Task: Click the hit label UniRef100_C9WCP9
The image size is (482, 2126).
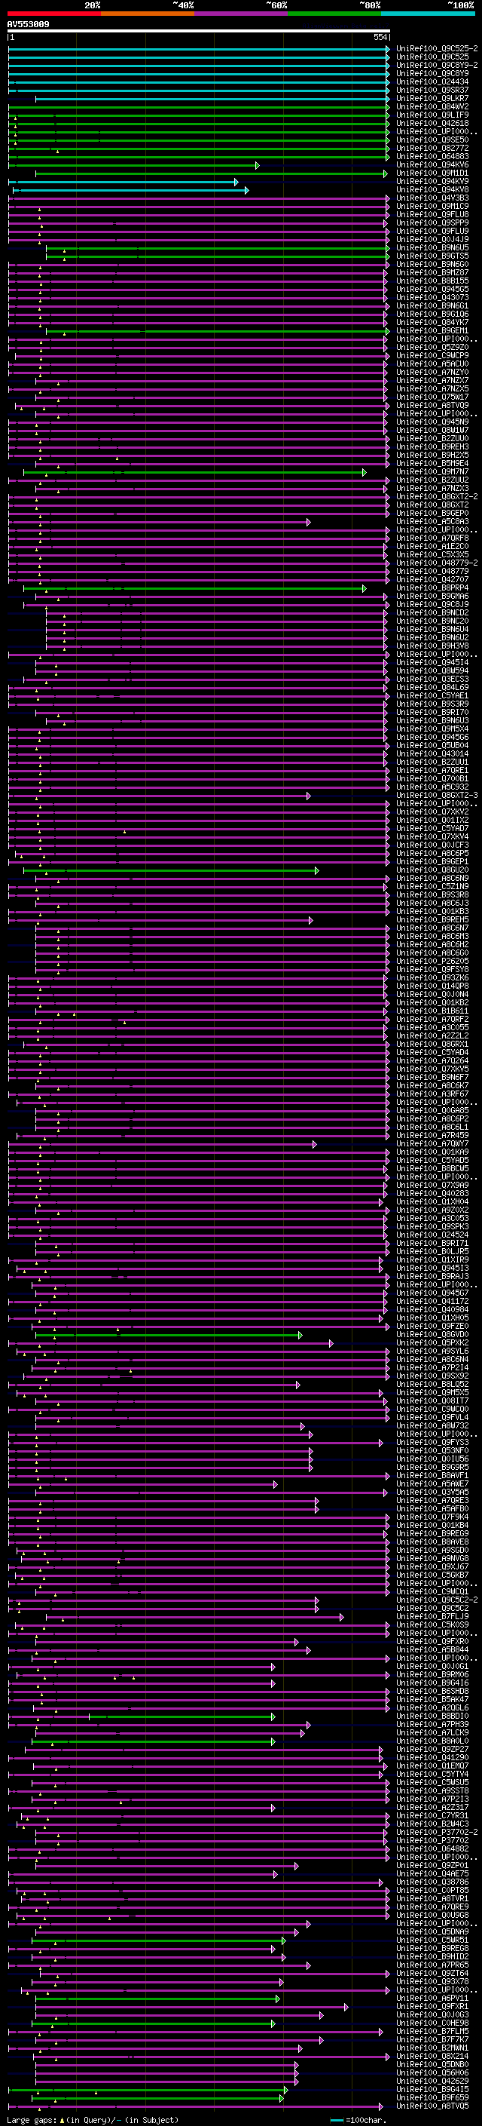Action: tap(432, 356)
